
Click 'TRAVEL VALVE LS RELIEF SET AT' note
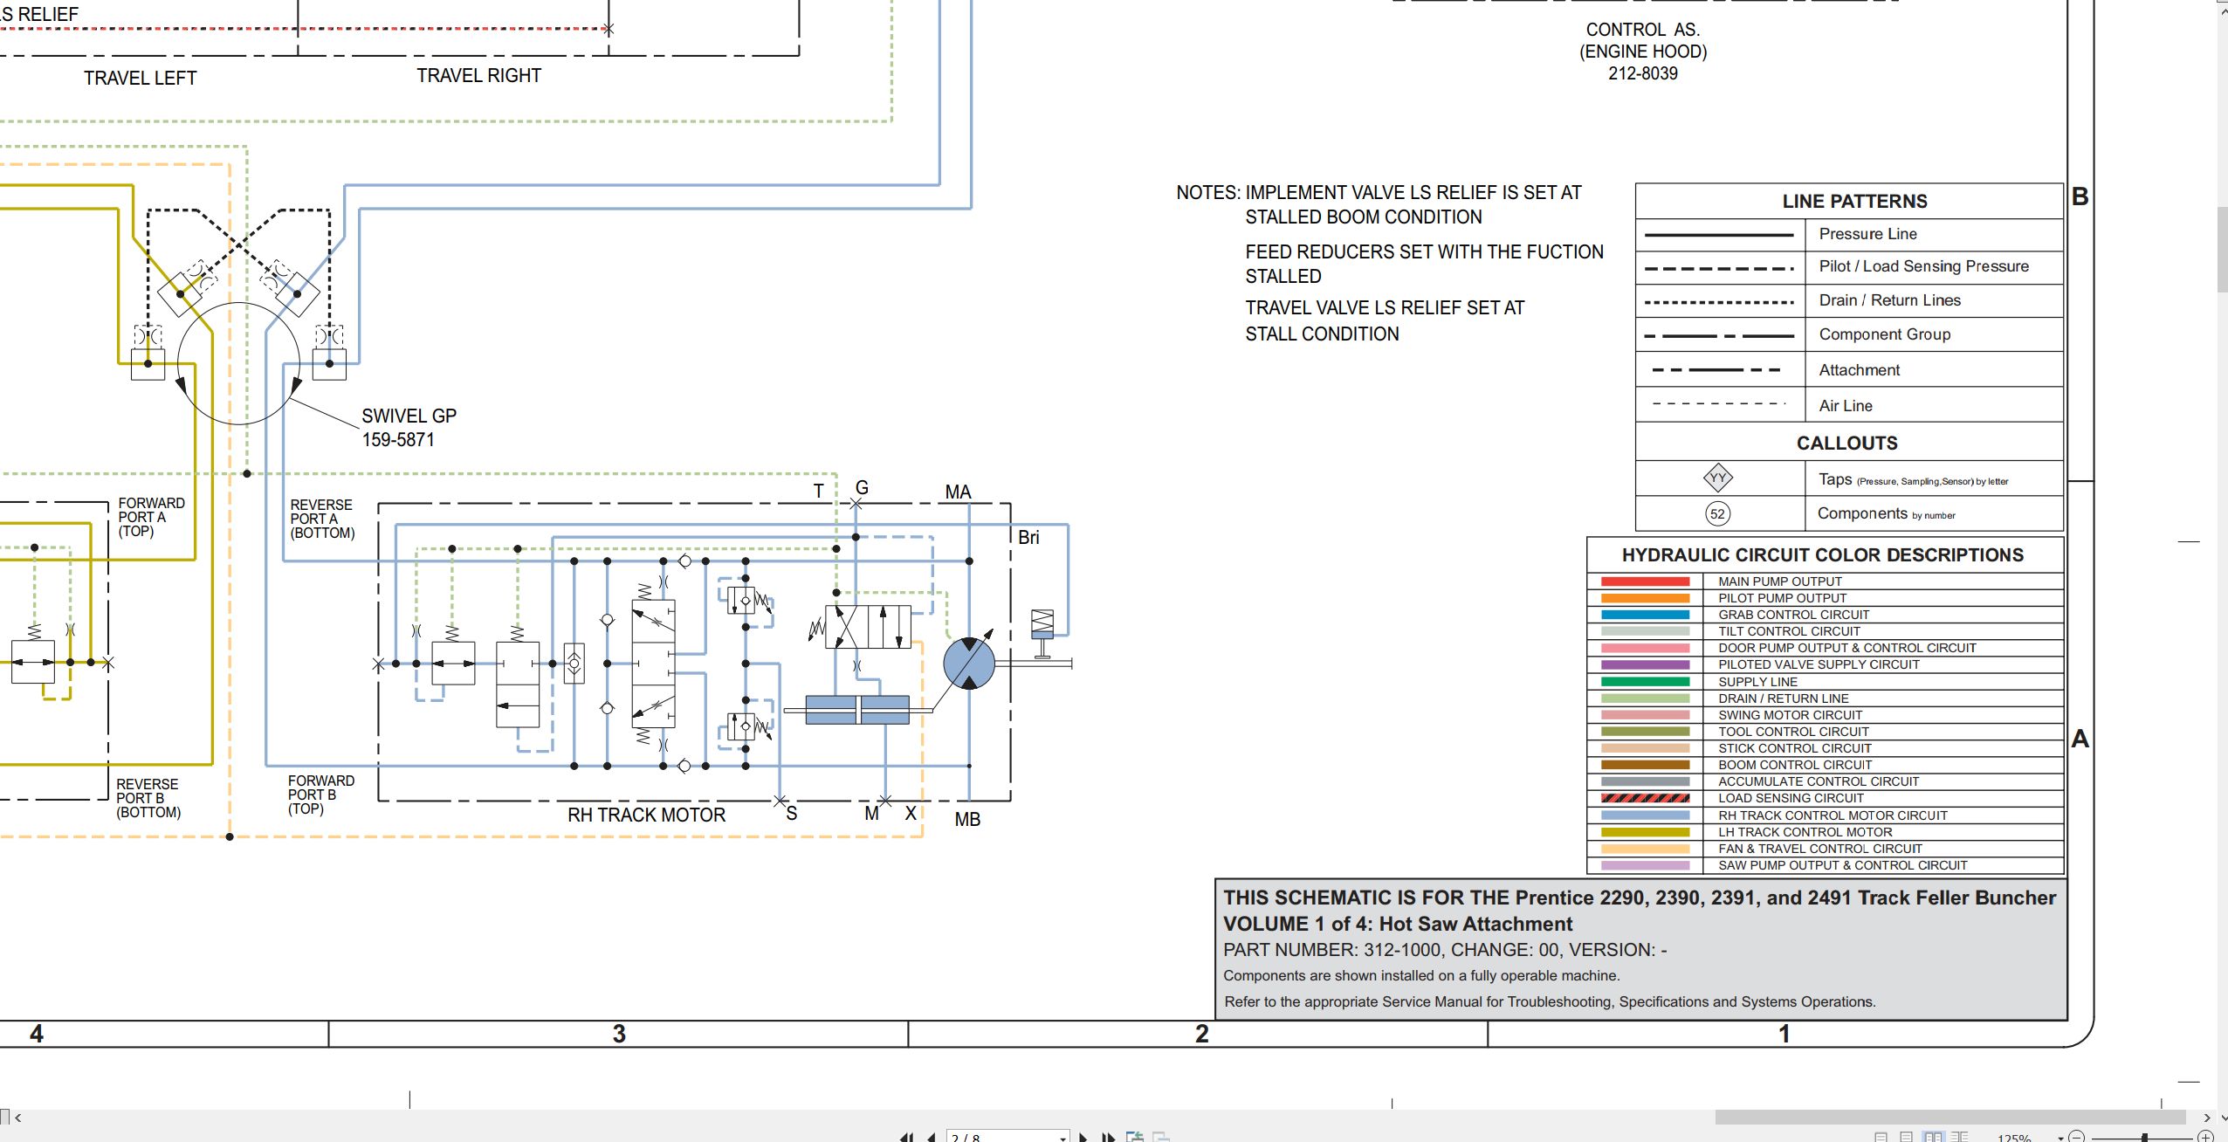pyautogui.click(x=1385, y=308)
